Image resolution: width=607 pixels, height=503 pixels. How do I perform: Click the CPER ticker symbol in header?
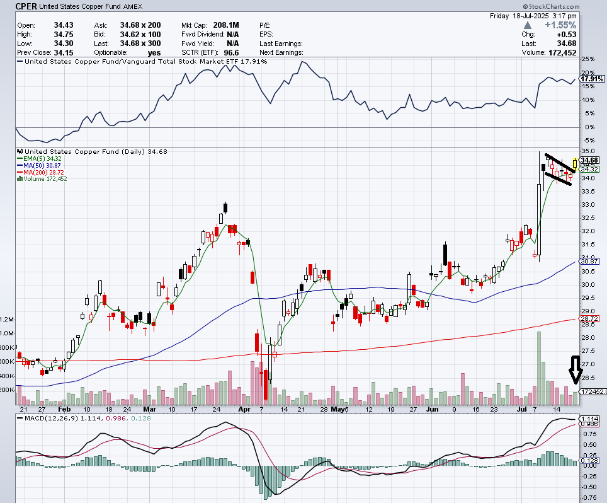click(26, 6)
